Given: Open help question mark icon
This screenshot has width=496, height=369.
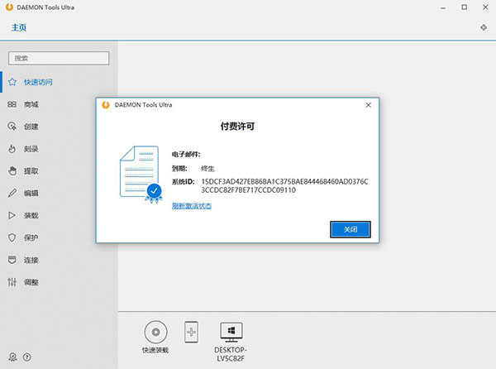Looking at the screenshot, I should coord(27,357).
